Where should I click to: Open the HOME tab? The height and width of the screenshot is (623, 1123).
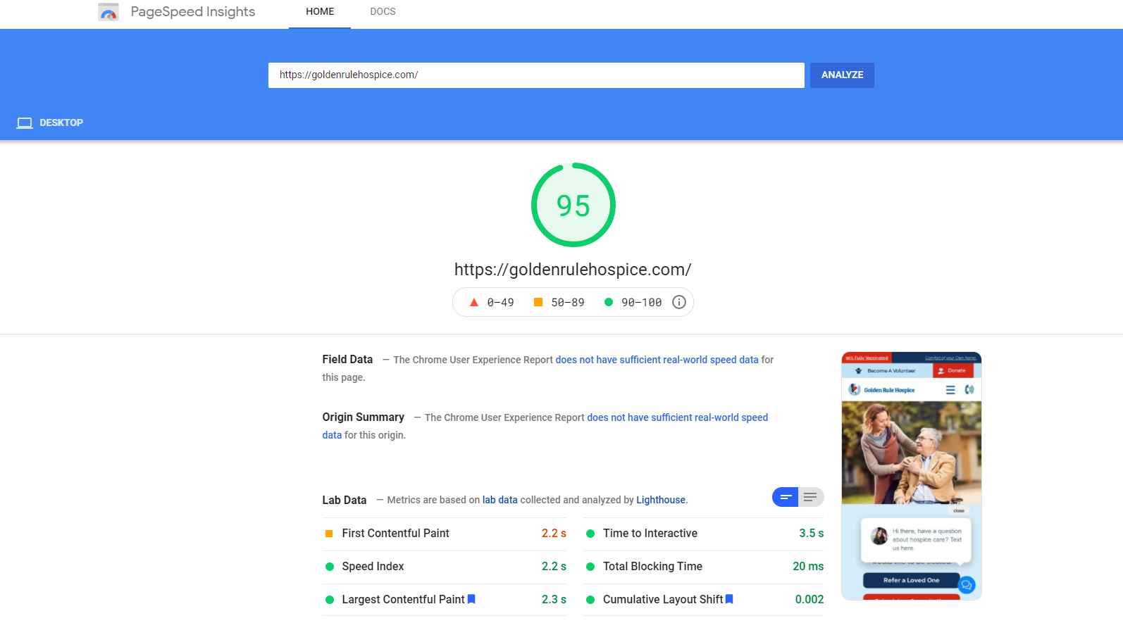point(320,12)
